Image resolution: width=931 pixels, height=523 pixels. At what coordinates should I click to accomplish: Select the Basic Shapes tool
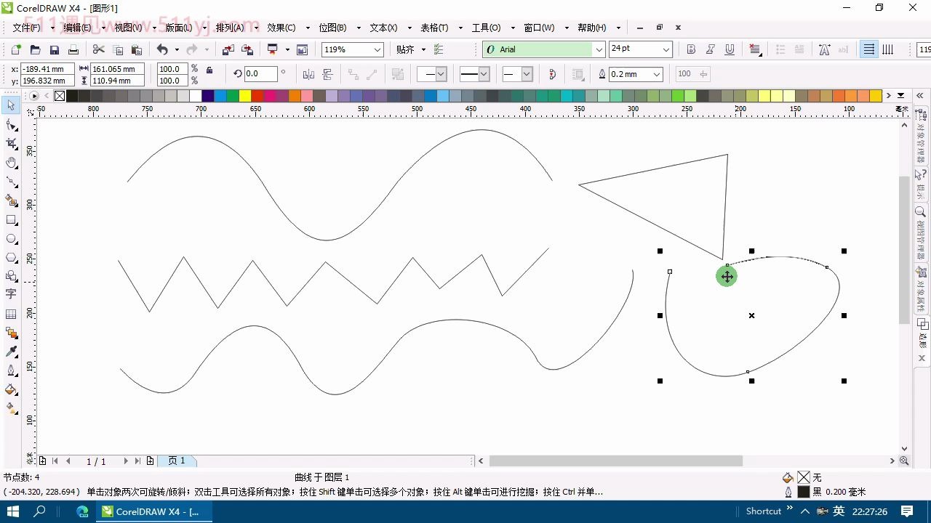click(x=11, y=276)
